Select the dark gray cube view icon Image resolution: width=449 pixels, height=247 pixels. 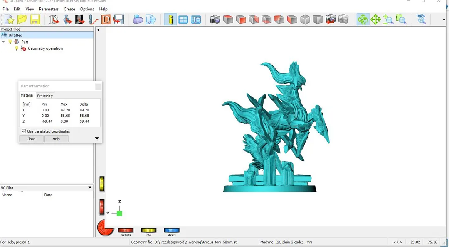pyautogui.click(x=318, y=19)
